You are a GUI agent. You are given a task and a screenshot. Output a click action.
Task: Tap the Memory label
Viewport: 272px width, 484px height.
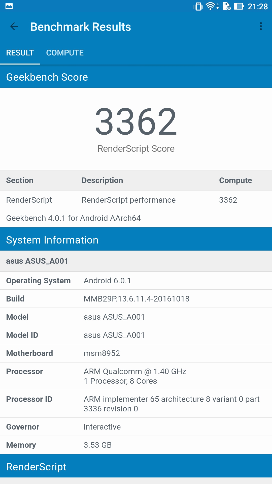(21, 445)
